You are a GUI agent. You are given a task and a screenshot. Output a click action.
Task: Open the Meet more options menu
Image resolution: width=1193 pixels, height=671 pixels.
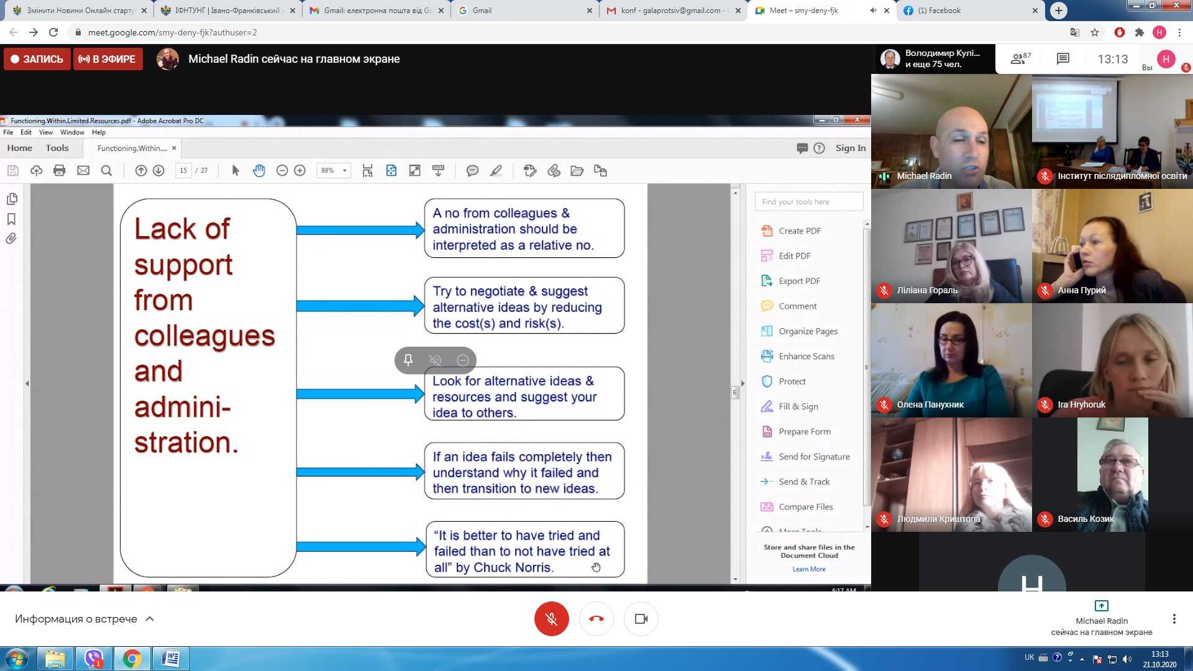tap(1174, 619)
